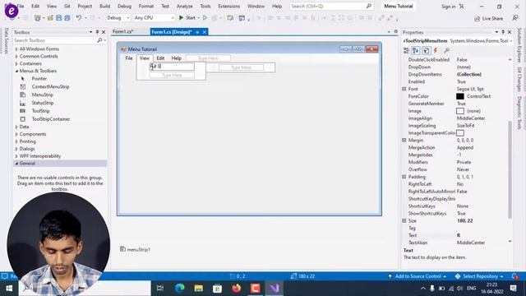The image size is (526, 296).
Task: Expand WPF Interoperability group
Action: click(x=16, y=156)
